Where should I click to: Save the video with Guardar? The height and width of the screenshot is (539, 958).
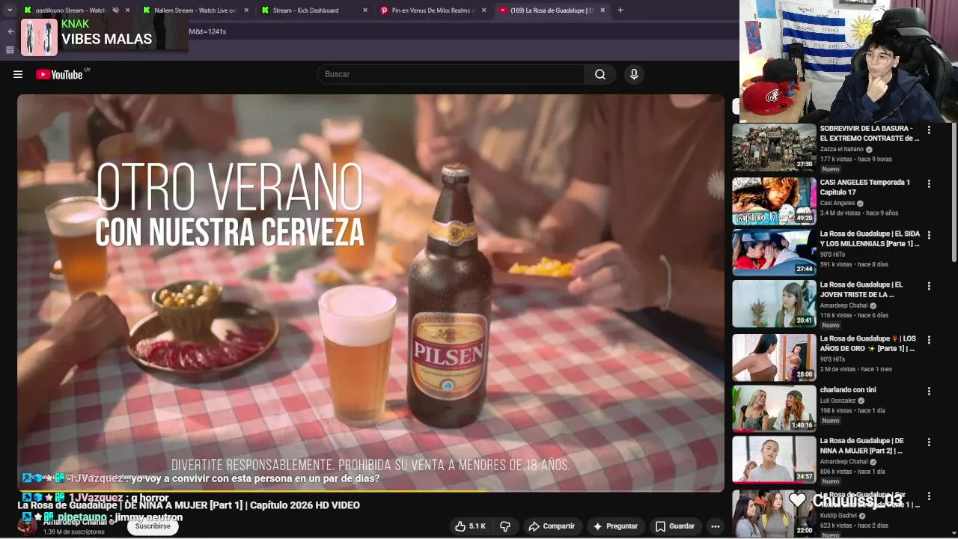[675, 526]
